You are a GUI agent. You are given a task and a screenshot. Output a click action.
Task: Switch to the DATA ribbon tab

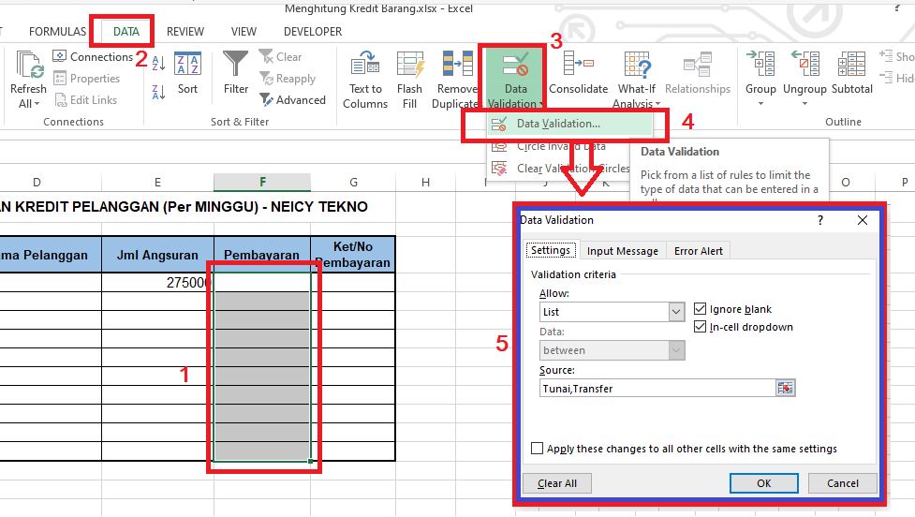coord(126,32)
